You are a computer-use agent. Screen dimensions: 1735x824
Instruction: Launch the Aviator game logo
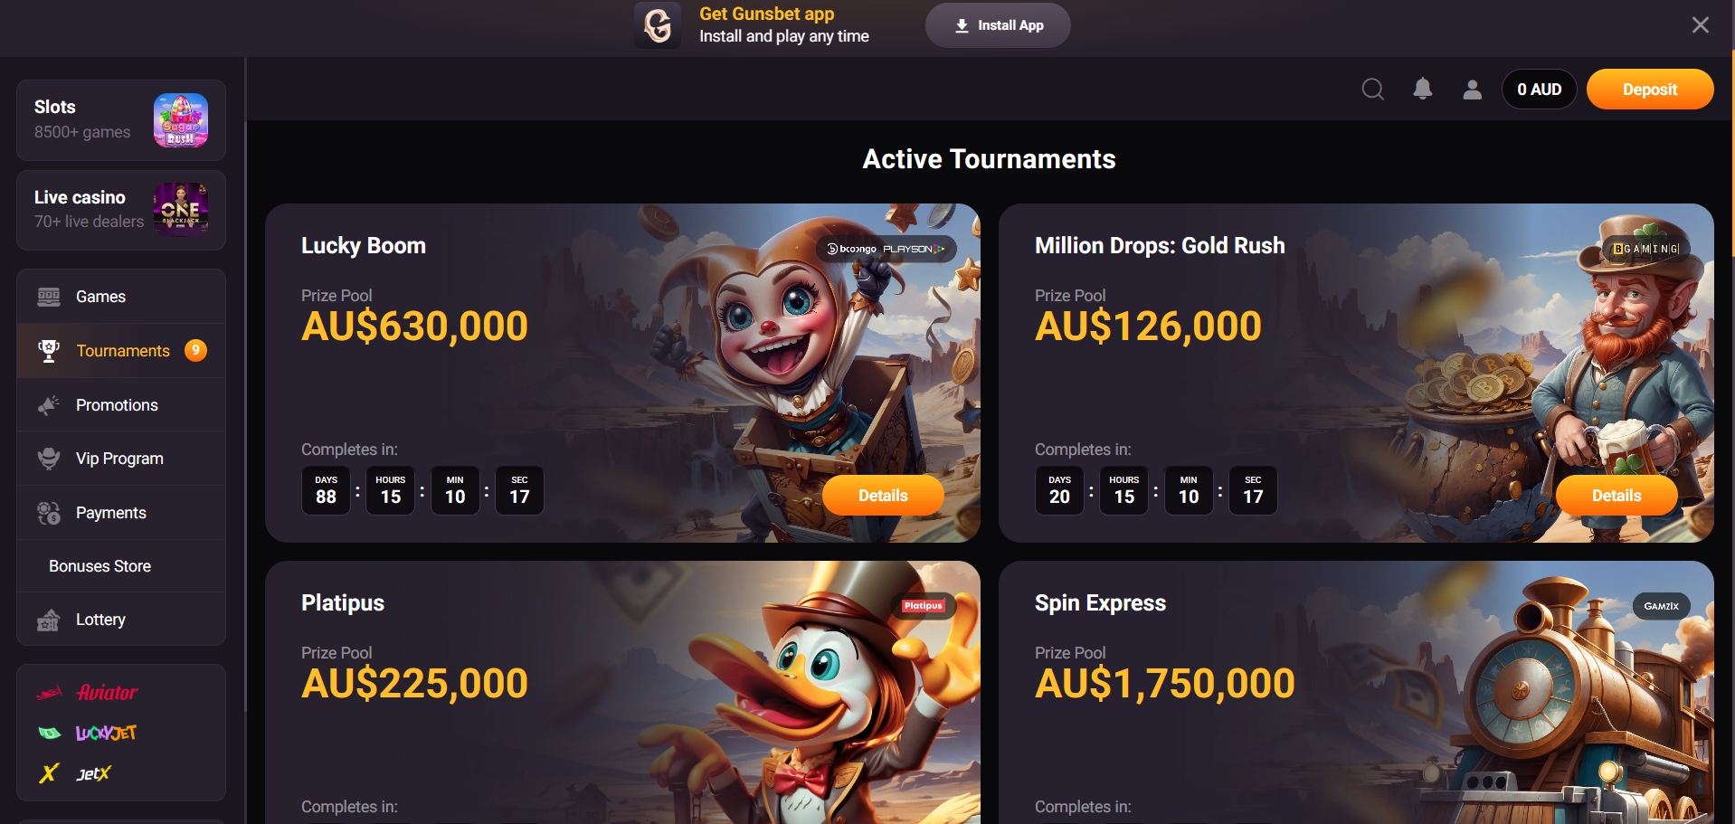[x=89, y=693]
